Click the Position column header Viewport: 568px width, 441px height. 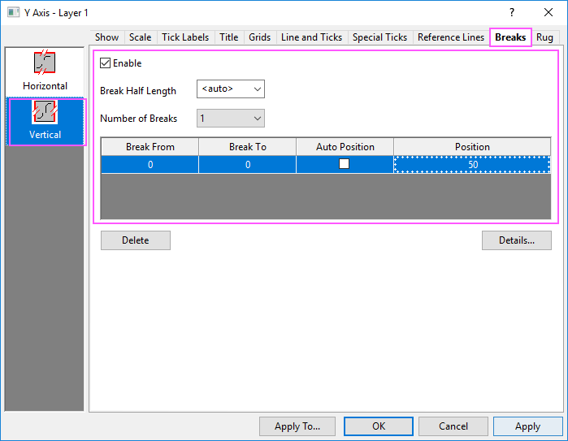click(x=472, y=147)
